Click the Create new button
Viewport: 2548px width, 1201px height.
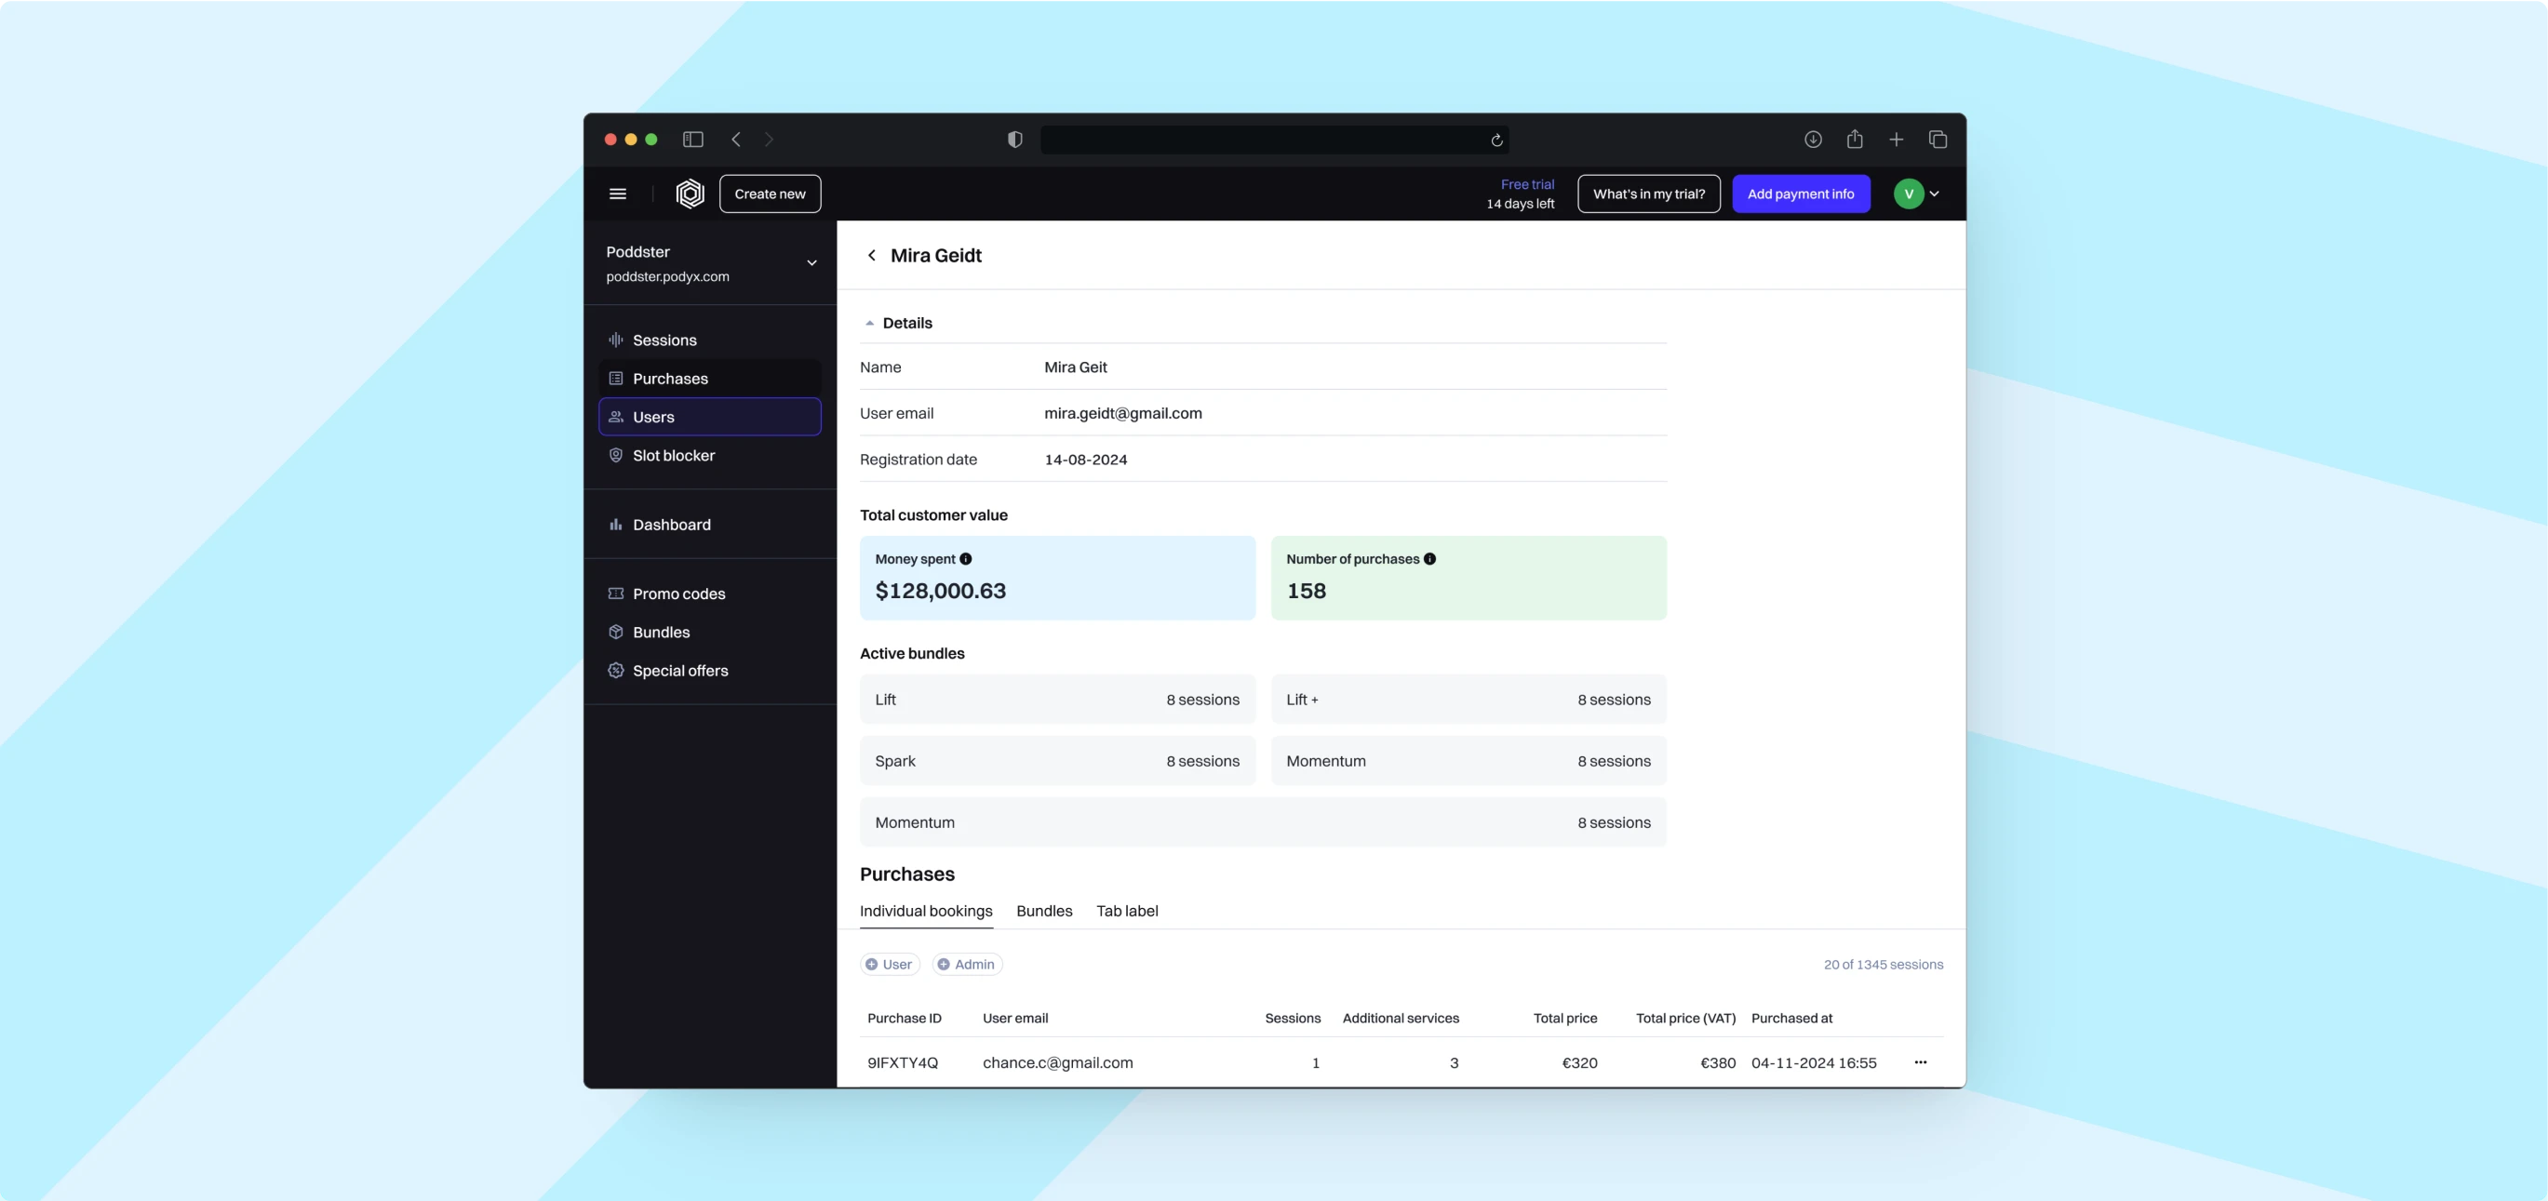(770, 193)
